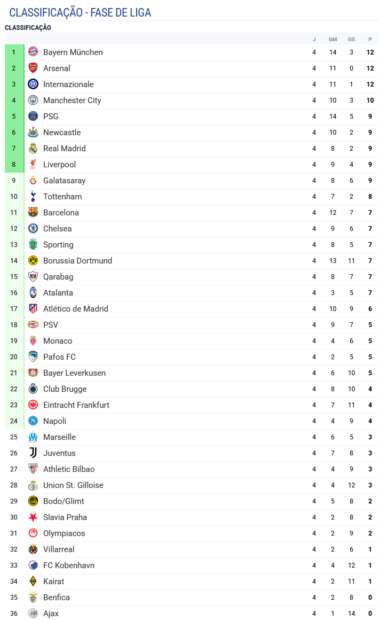The width and height of the screenshot is (379, 620).
Task: Click the Borussia Dortmund club crest
Action: [x=33, y=261]
